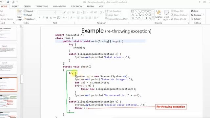Open the Columns dropdown
Screen dimensions: 210x118
pyautogui.click(x=96, y=17)
